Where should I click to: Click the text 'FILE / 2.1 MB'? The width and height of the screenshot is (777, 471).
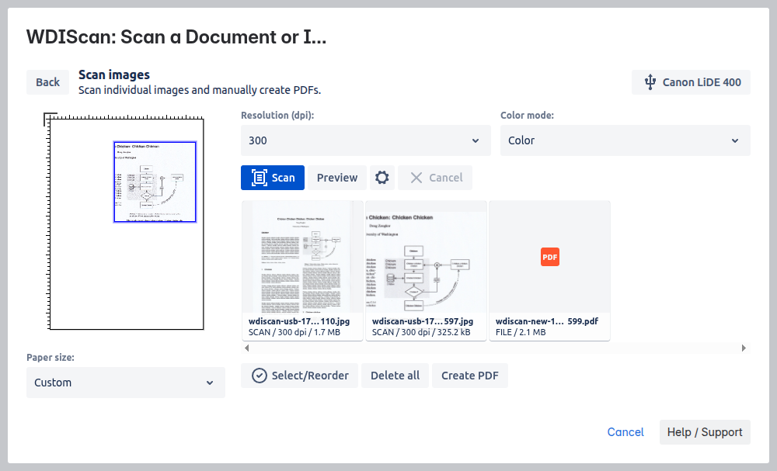[521, 332]
